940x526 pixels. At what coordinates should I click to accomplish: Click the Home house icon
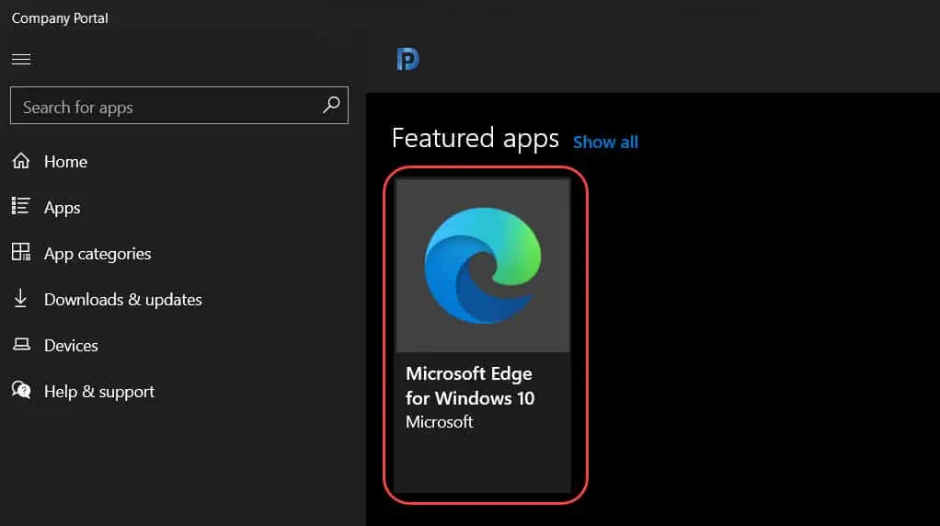[x=21, y=161]
